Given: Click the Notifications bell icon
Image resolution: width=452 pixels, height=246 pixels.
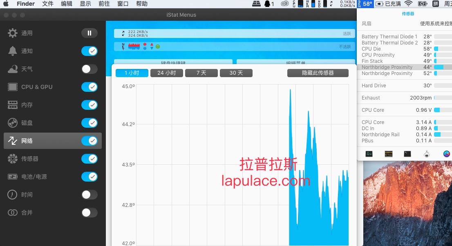Looking at the screenshot, I should click(12, 51).
